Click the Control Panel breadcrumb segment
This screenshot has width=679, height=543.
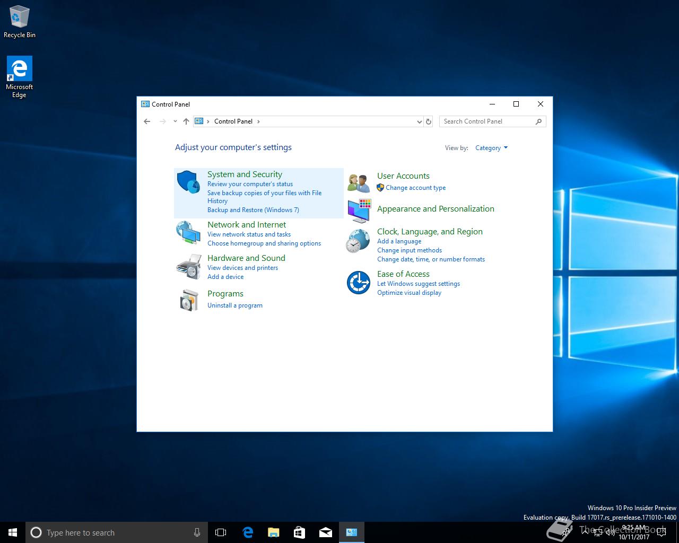[233, 121]
